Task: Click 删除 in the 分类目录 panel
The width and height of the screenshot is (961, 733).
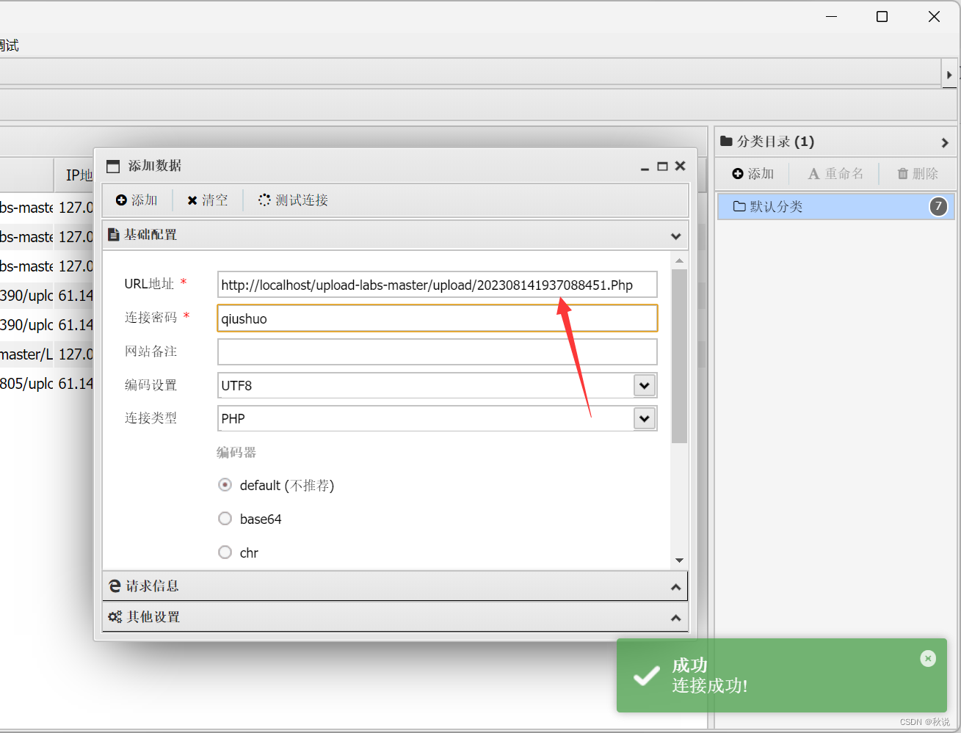Action: pos(918,174)
